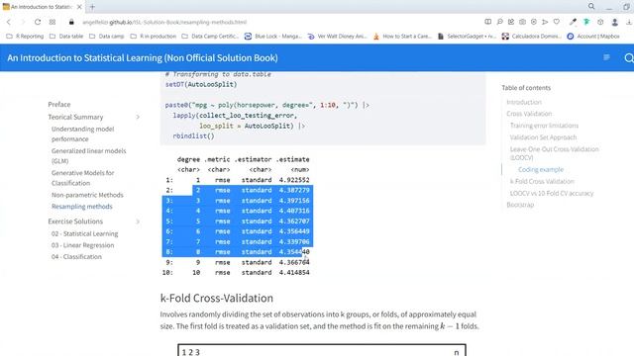Open the user profile avatar icon
The width and height of the screenshot is (634, 356).
[614, 22]
